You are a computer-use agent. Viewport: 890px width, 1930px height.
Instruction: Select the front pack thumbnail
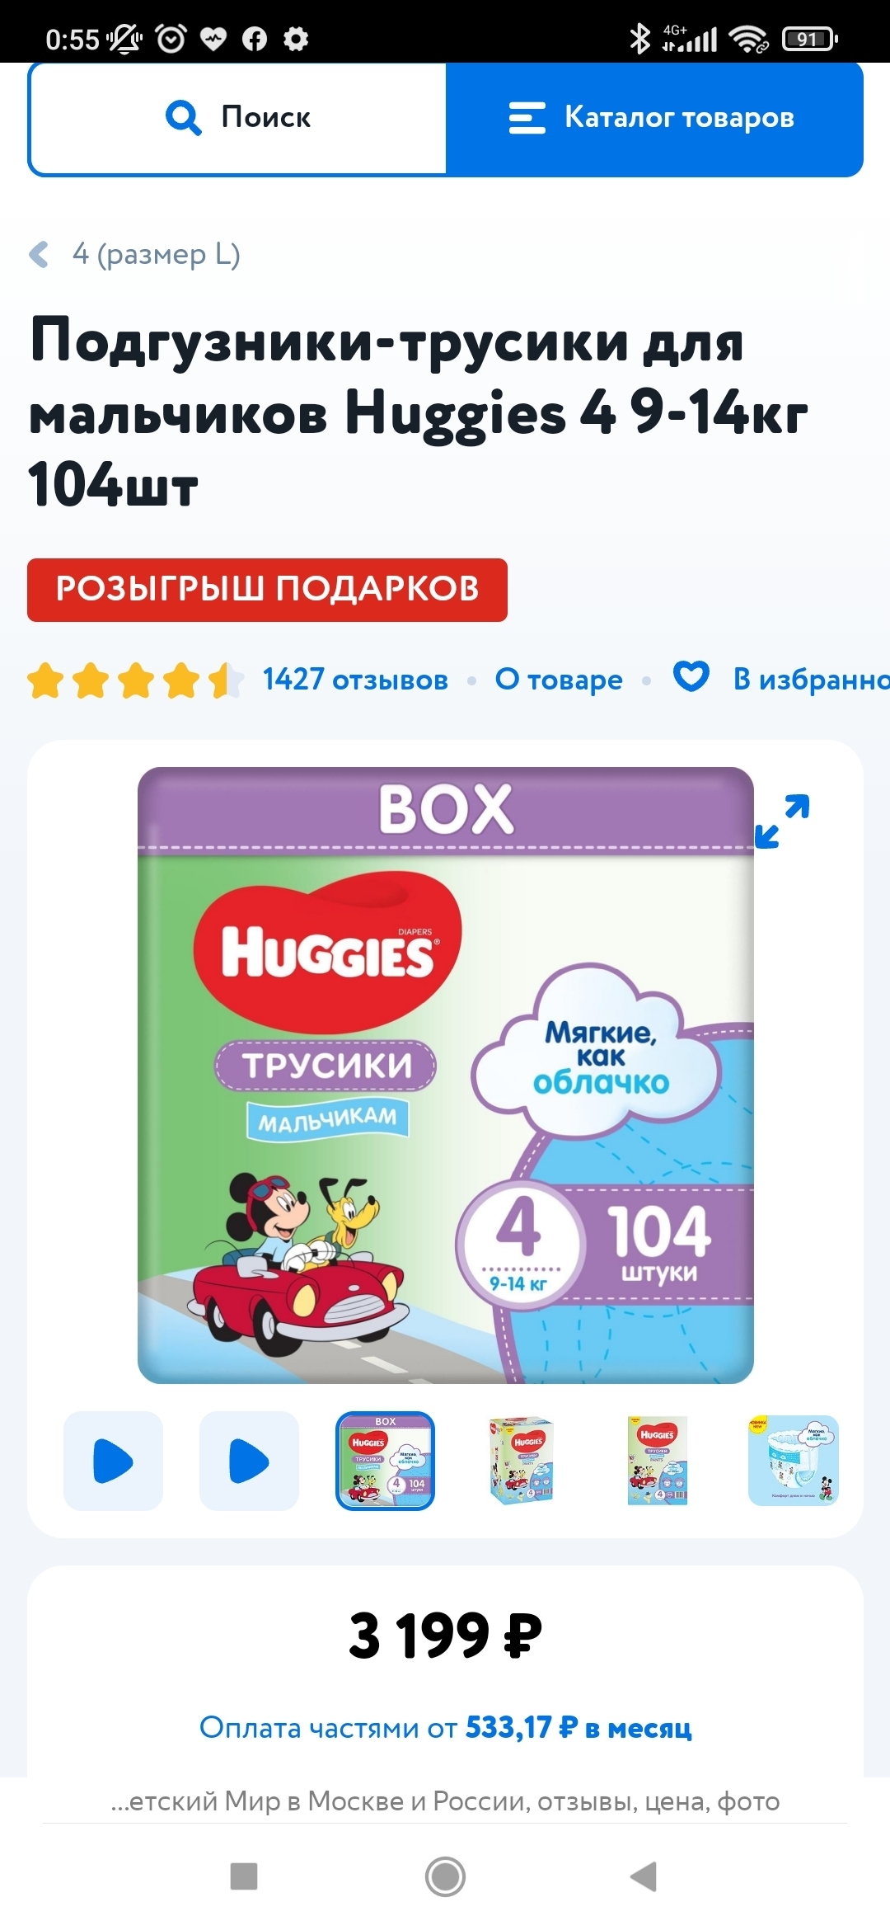658,1461
